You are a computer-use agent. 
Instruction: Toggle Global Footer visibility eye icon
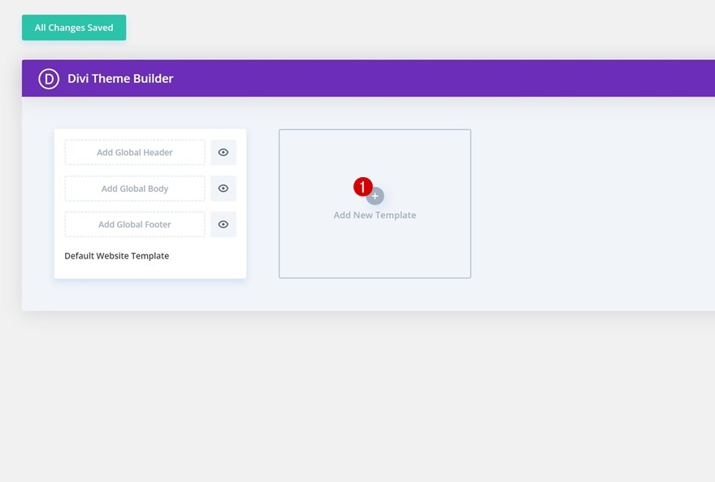click(x=223, y=224)
